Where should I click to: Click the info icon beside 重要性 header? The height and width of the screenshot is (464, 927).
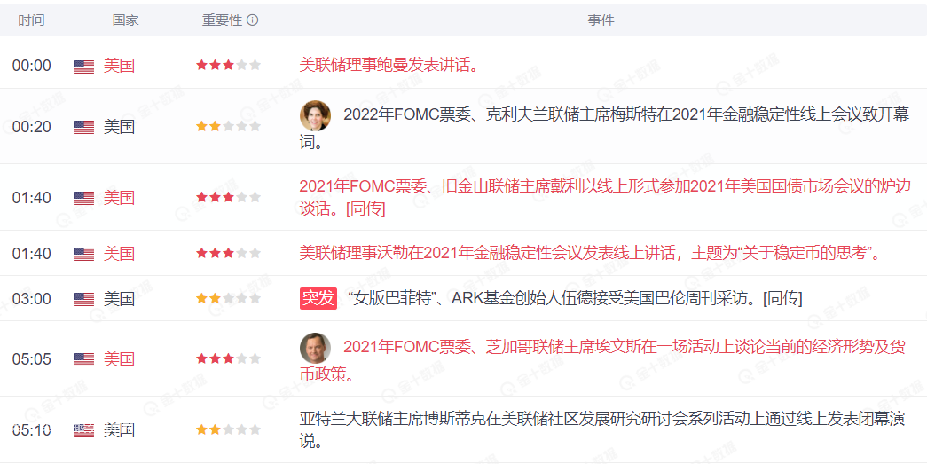pyautogui.click(x=253, y=20)
